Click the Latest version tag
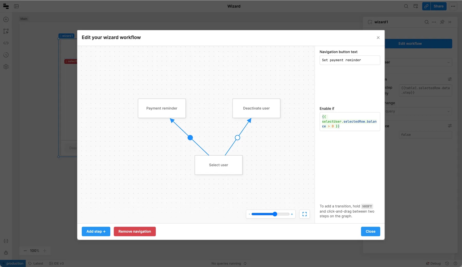Viewport: 462px width, 267px height. click(x=36, y=264)
